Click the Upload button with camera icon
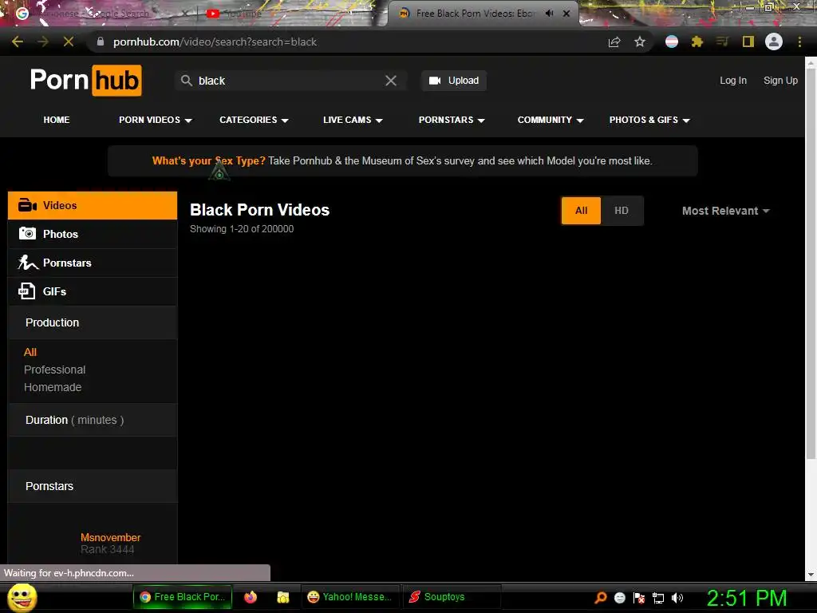This screenshot has height=613, width=817. 454,81
